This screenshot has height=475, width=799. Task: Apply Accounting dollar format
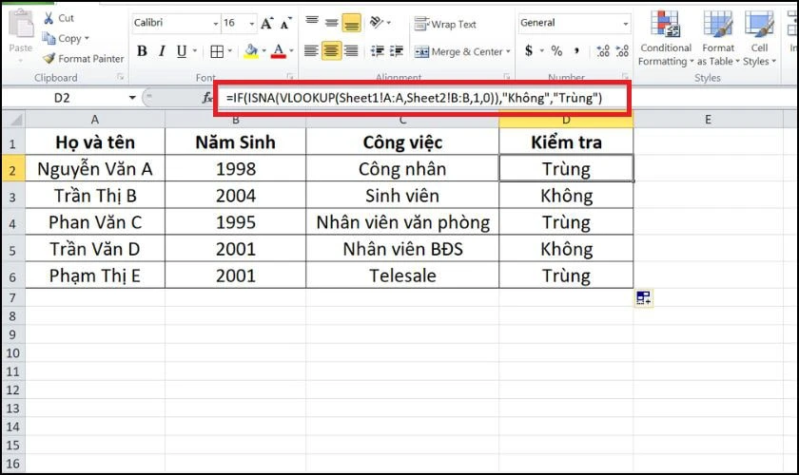[529, 51]
